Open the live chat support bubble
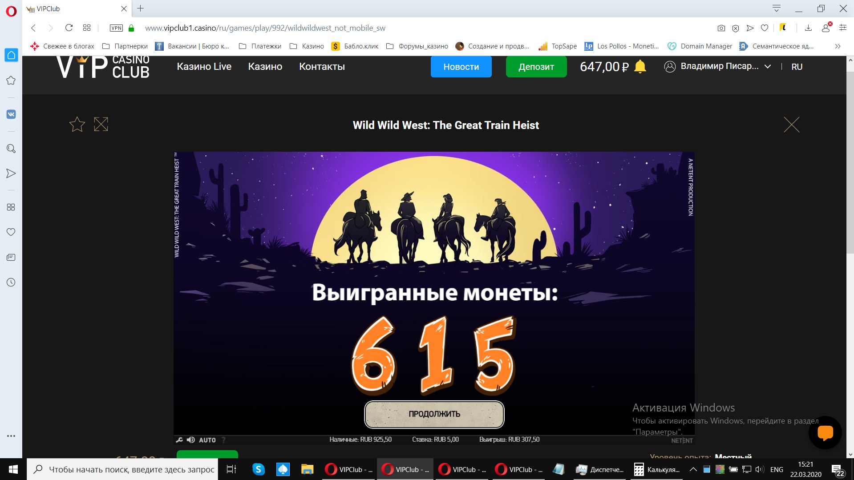 [x=825, y=432]
